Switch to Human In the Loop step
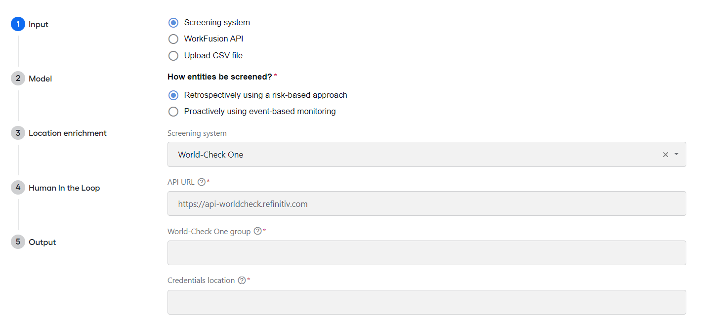The image size is (713, 322). click(x=64, y=188)
